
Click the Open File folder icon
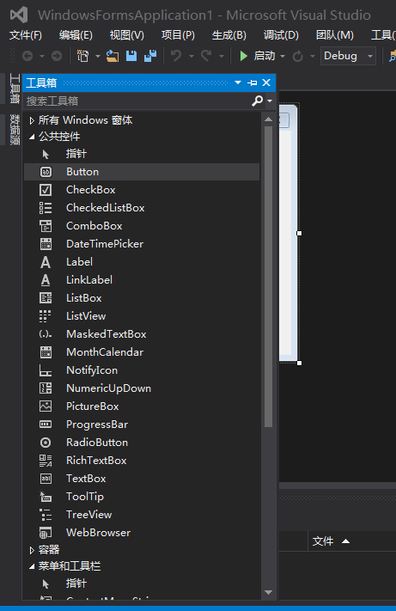click(113, 56)
